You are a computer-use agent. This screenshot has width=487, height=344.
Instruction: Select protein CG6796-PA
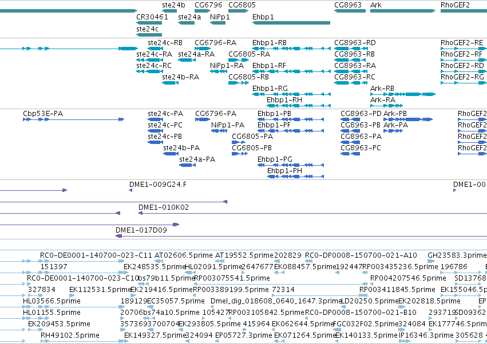pos(216,114)
